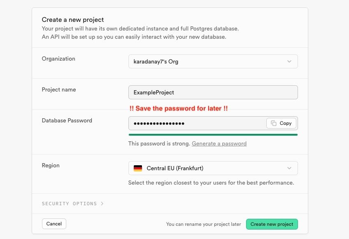Viewport: 349px width, 239px height.
Task: Click the green Create new project button
Action: 272,224
